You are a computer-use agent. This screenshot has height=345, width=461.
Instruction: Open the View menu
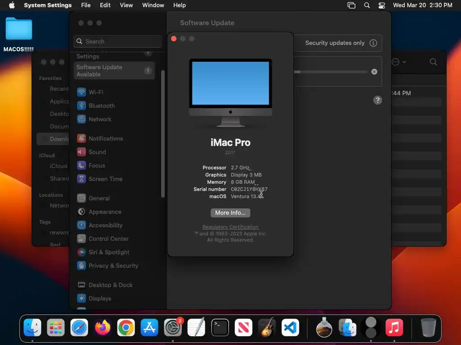point(127,5)
